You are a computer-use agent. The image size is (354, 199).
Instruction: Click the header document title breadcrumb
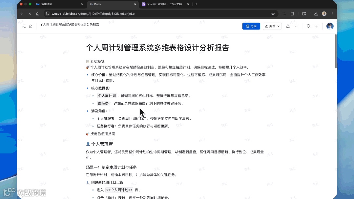[70, 24]
